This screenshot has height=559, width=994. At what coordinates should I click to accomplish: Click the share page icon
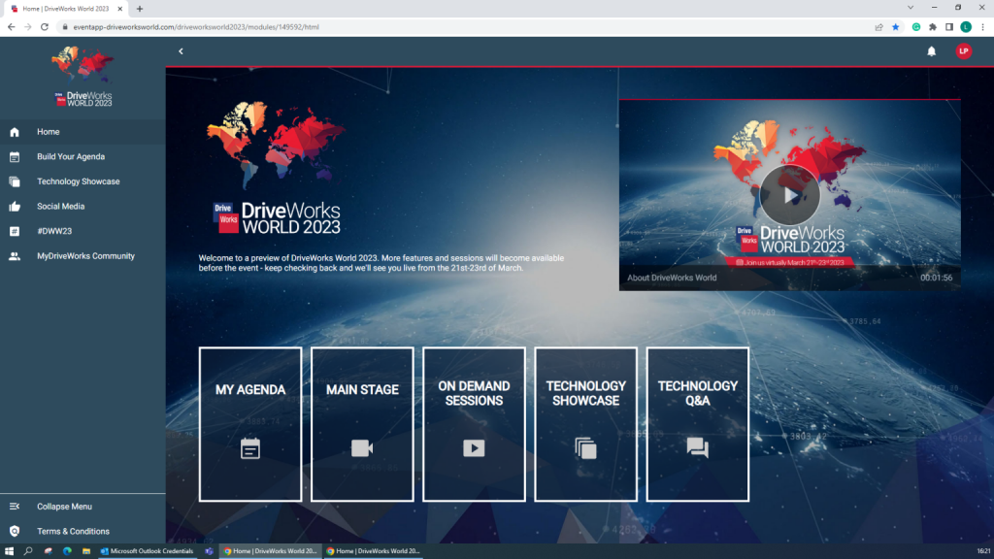pos(878,27)
